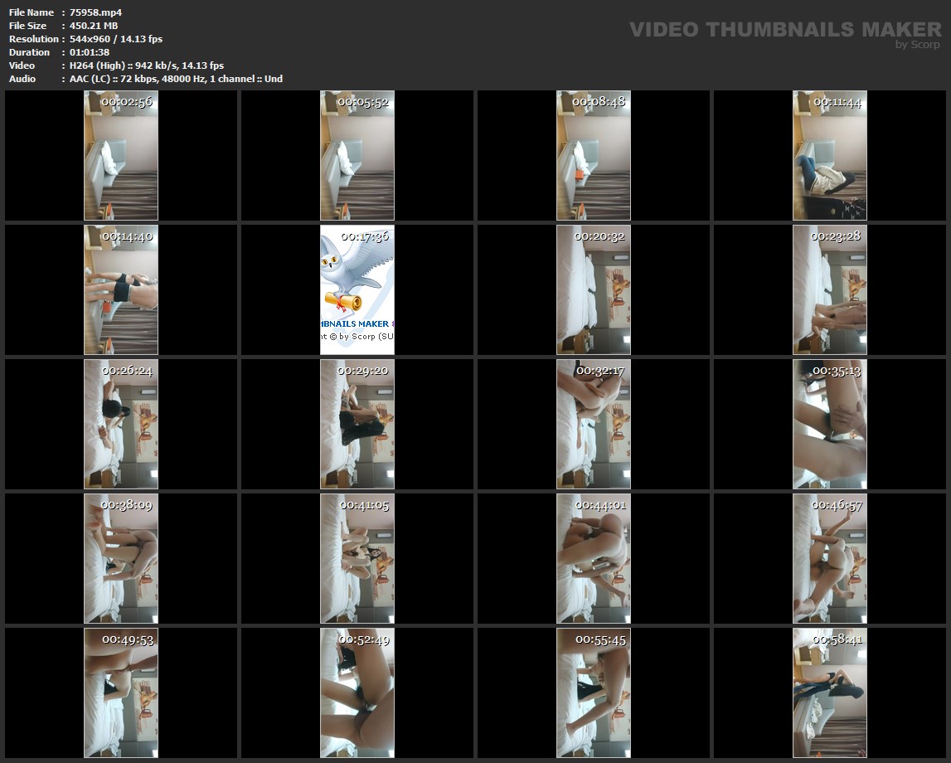Click the 00:58:41 final thumbnail
Screen dimensions: 951x763
pyautogui.click(x=829, y=693)
